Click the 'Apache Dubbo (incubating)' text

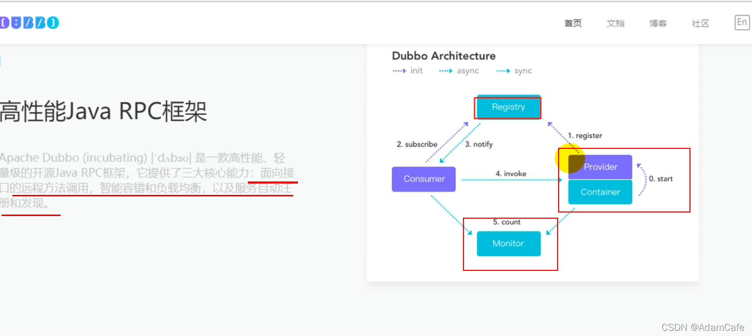tap(73, 158)
